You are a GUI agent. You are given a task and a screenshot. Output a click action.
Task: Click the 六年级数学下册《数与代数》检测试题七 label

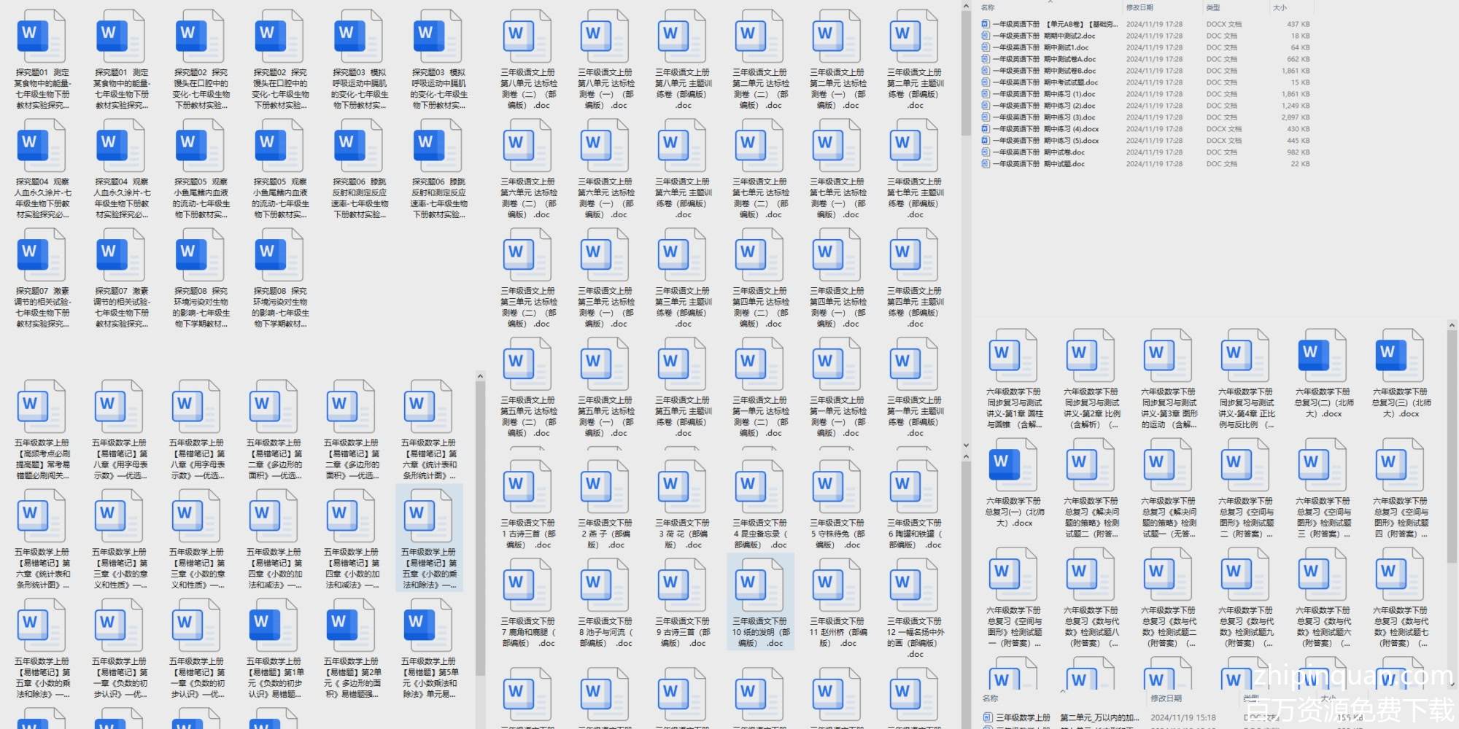click(1400, 627)
